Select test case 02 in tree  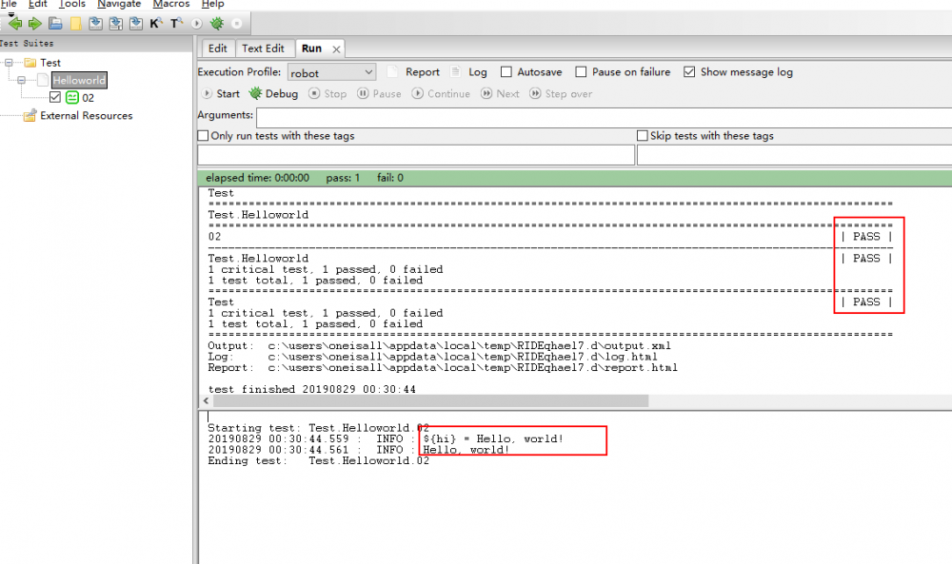(88, 98)
